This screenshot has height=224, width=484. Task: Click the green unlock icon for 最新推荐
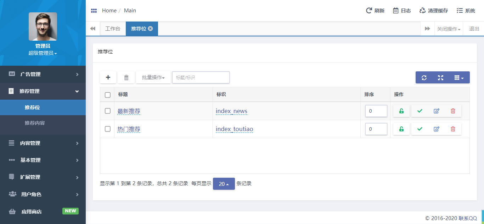(401, 111)
